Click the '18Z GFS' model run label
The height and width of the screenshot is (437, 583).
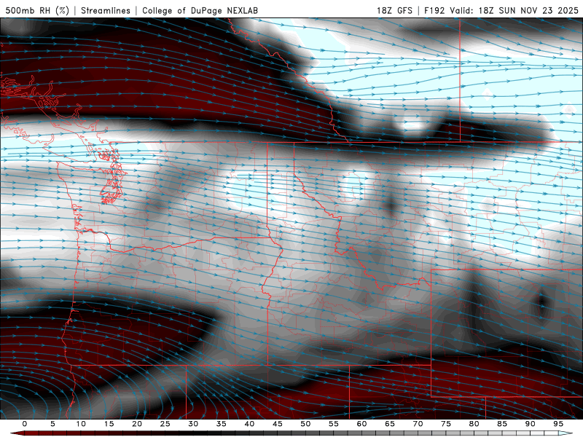394,10
